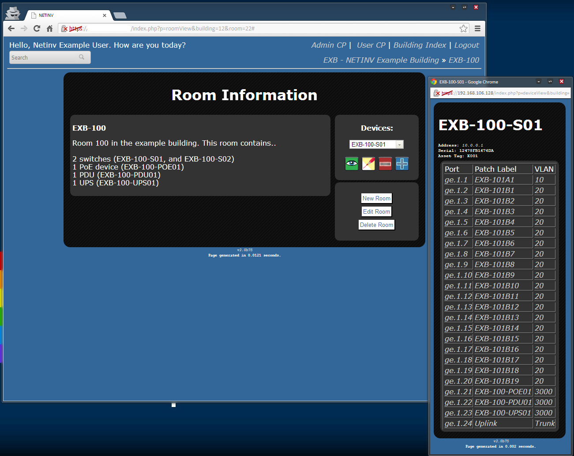574x456 pixels.
Task: Reload the page with the refresh icon
Action: click(x=37, y=28)
